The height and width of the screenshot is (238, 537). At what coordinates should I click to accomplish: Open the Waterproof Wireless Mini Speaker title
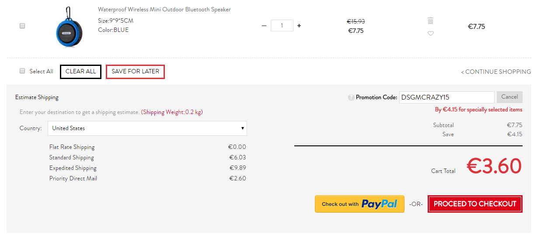click(x=164, y=10)
